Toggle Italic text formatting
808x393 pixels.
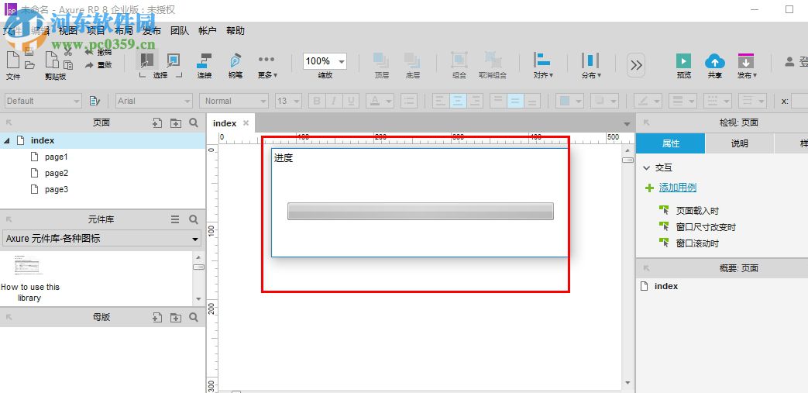(334, 101)
